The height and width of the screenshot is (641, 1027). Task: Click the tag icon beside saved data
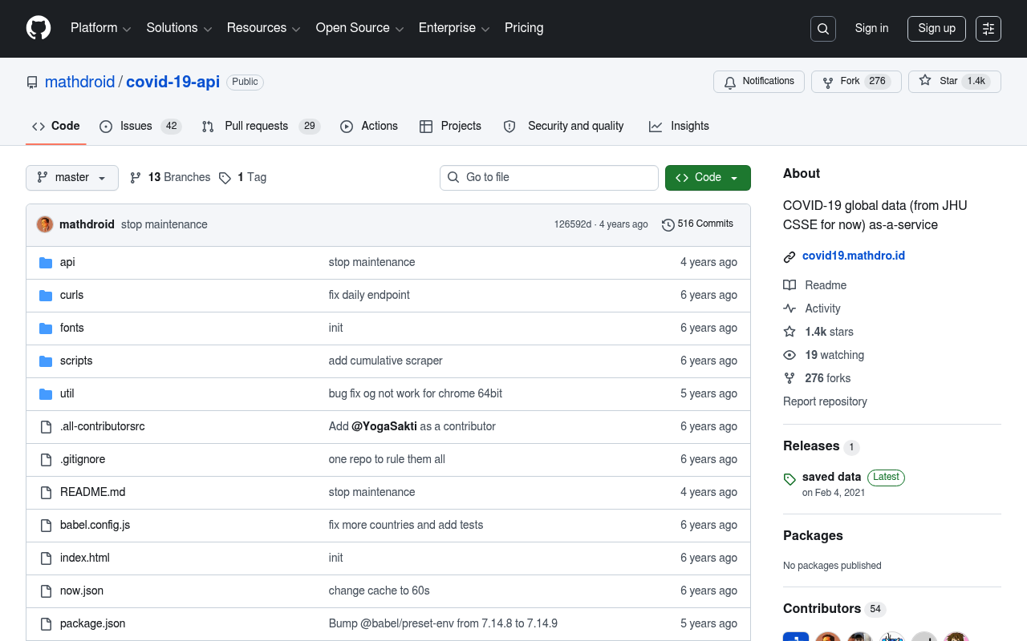pos(790,479)
